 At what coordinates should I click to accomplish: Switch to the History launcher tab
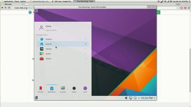[74, 89]
